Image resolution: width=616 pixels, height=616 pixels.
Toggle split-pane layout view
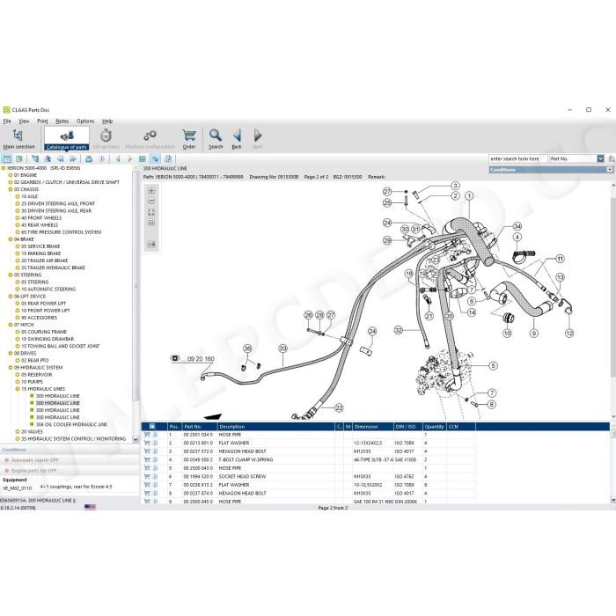[18, 158]
